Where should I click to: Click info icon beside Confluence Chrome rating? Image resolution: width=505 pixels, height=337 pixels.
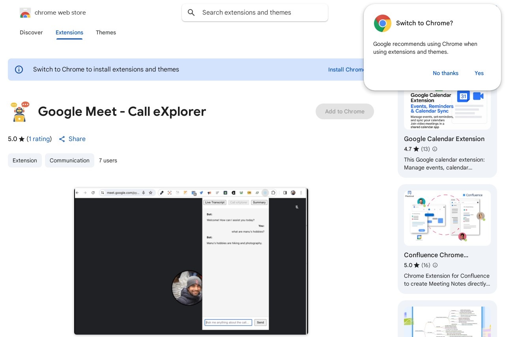tap(435, 265)
